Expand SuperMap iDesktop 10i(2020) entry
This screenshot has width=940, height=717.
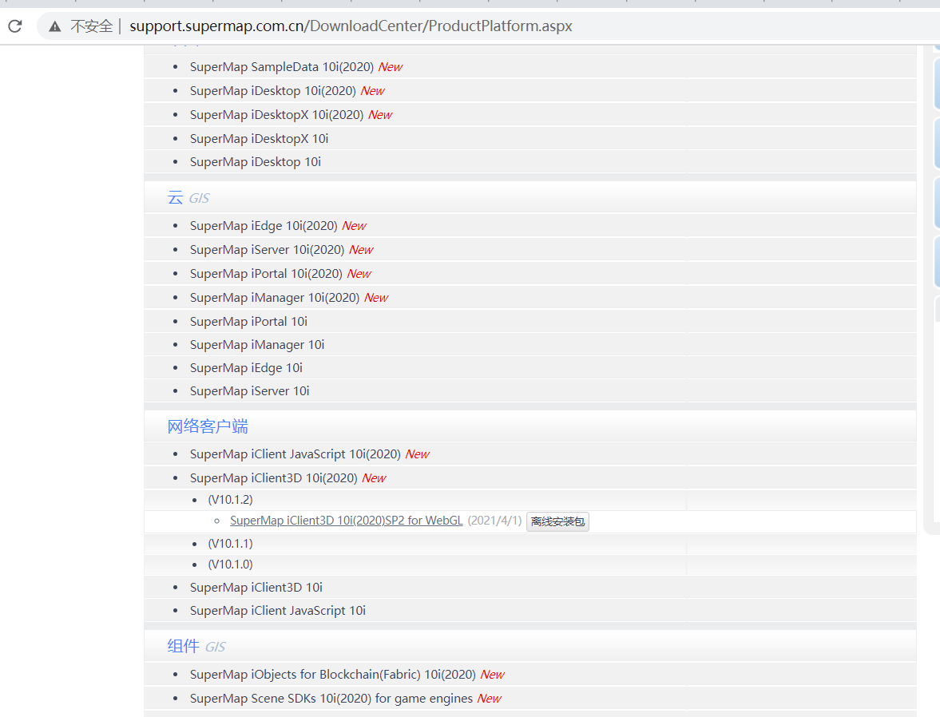273,90
